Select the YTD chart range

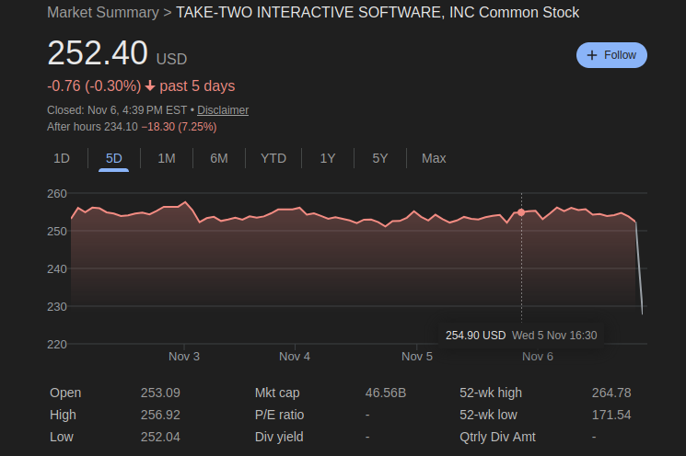point(273,158)
